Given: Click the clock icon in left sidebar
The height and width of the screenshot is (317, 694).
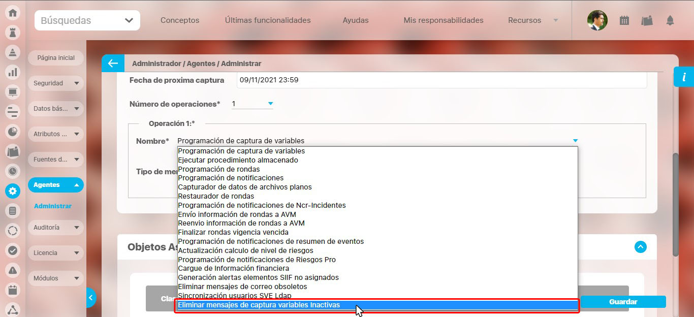Looking at the screenshot, I should (13, 171).
